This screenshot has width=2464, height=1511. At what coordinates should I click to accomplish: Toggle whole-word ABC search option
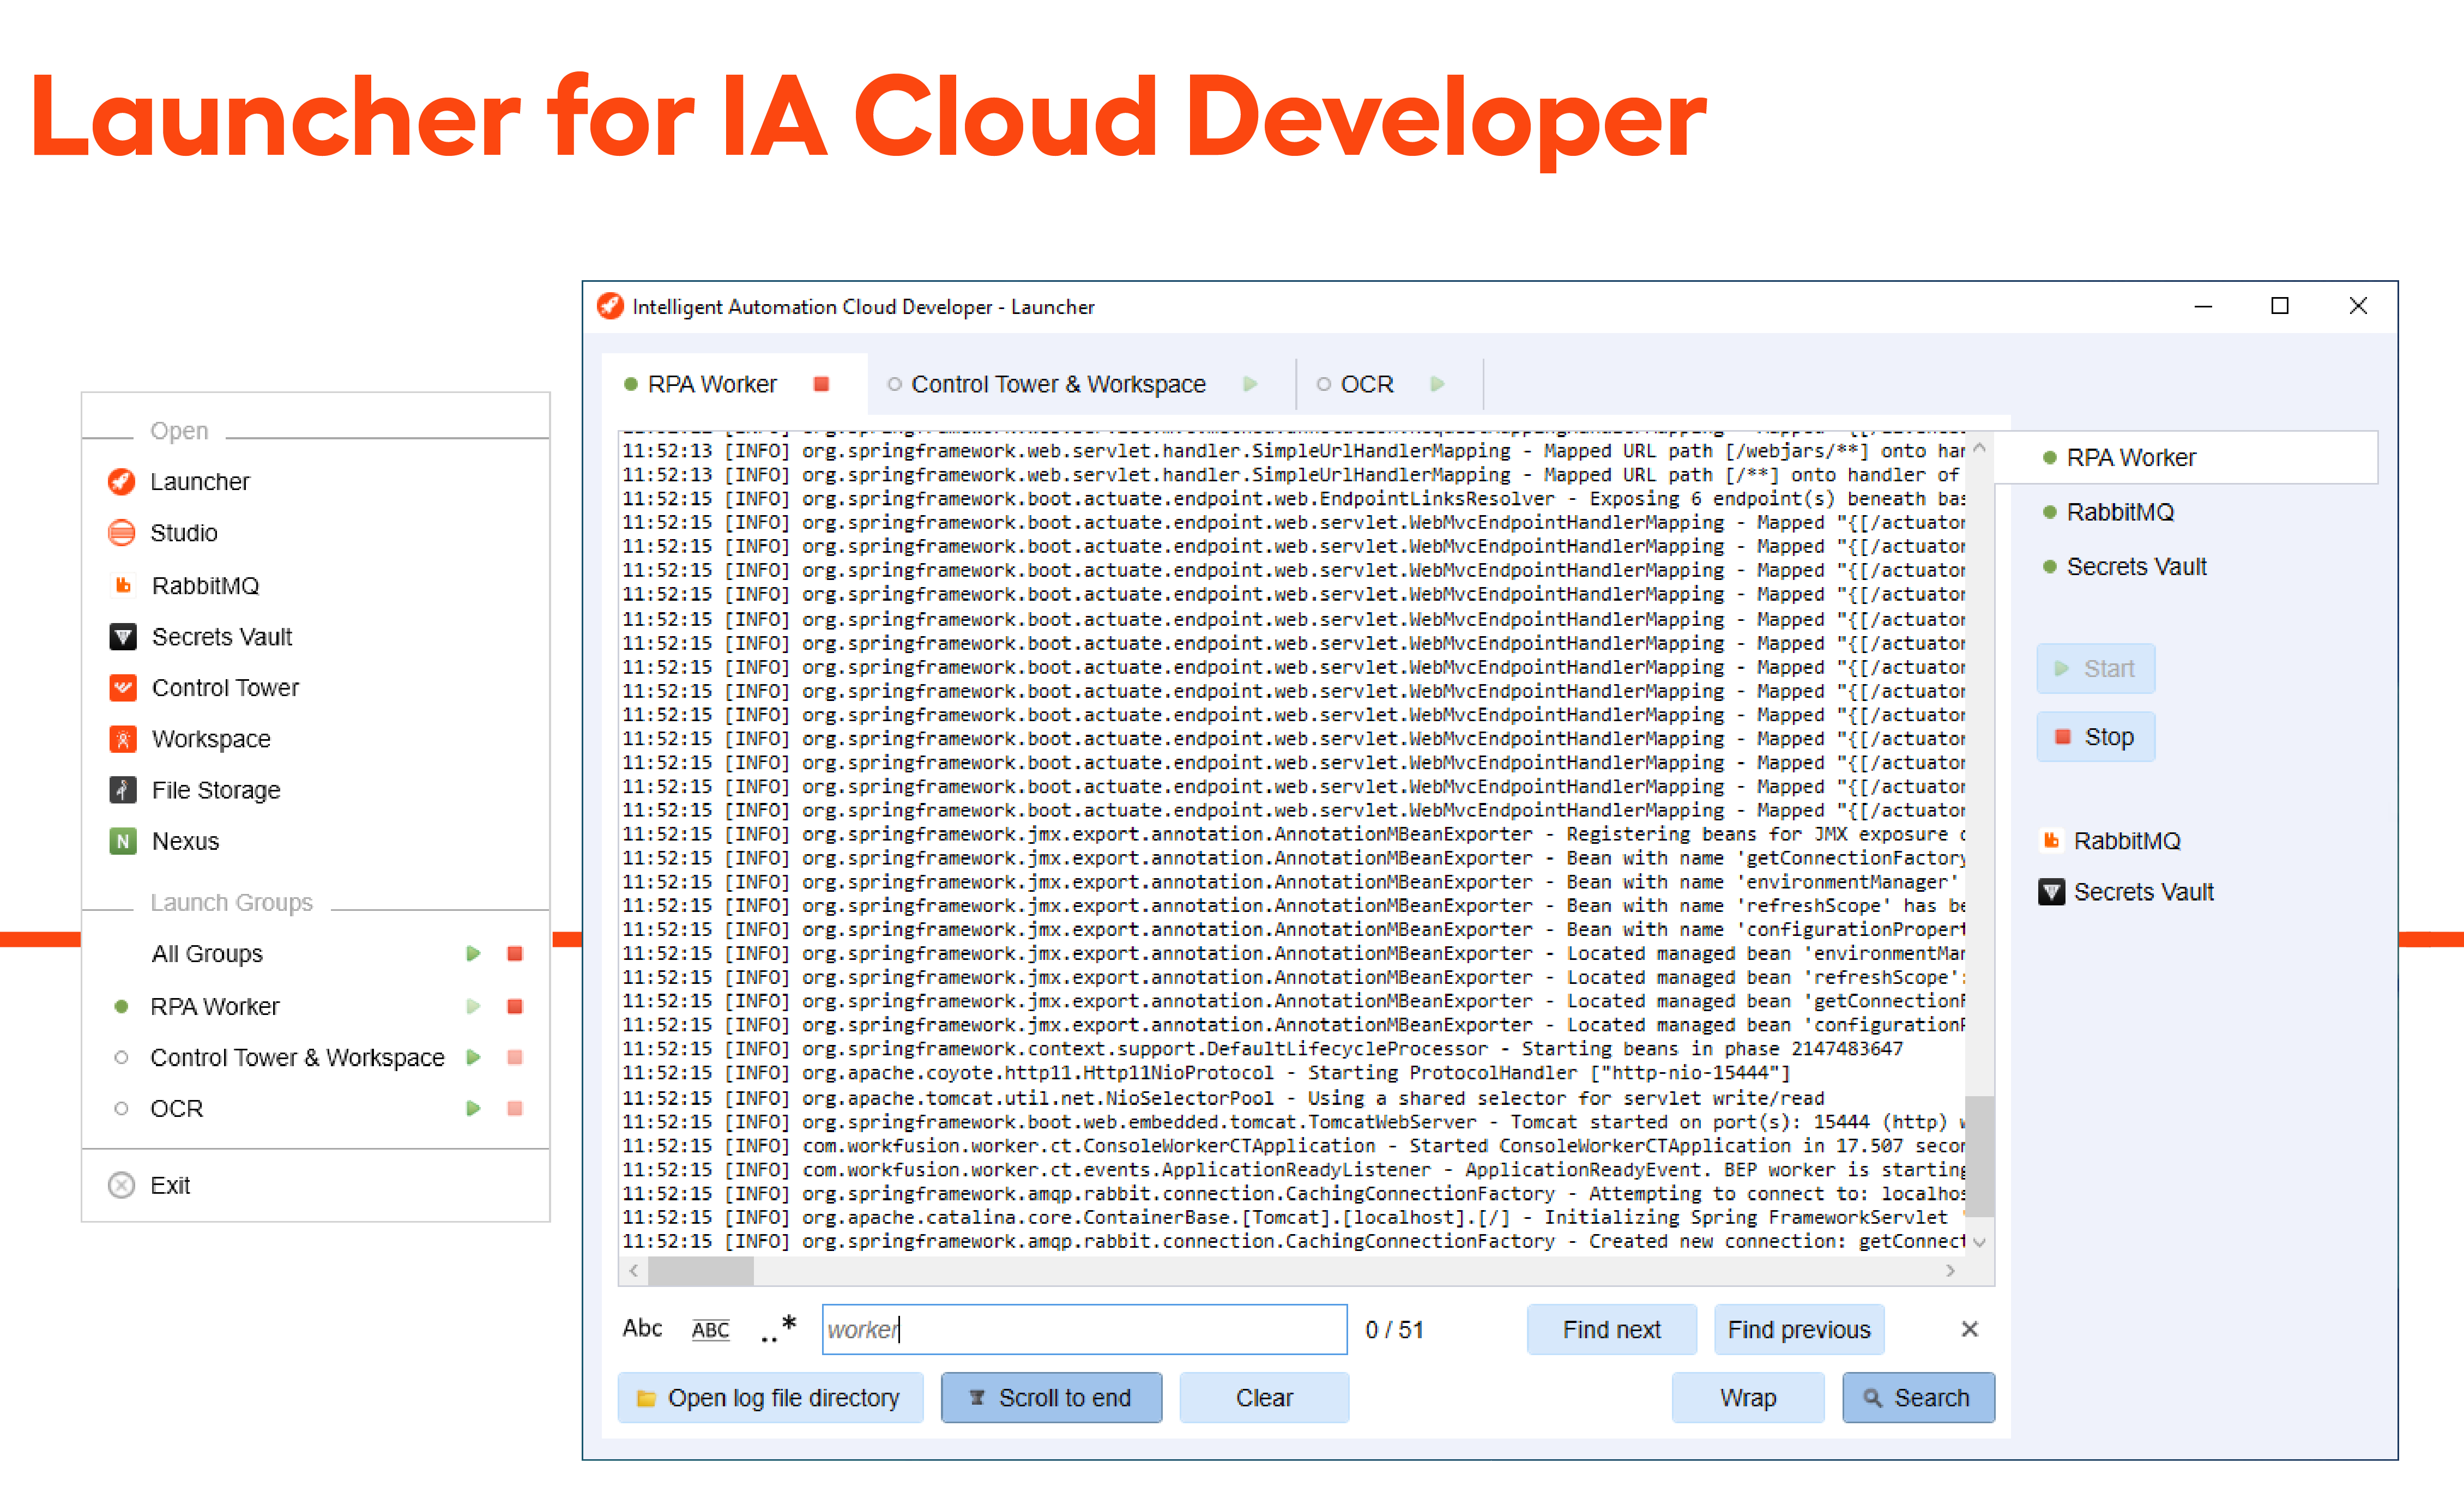tap(711, 1329)
